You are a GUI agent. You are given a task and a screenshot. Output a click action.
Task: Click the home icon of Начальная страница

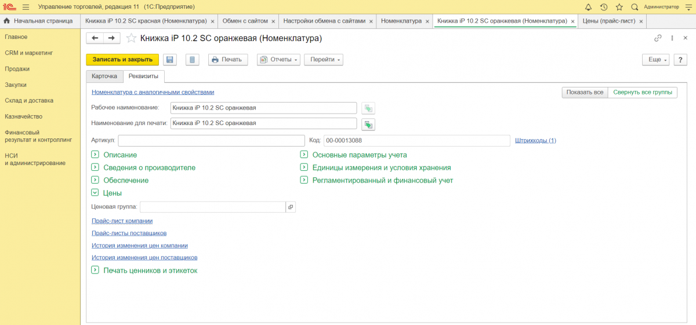point(7,21)
